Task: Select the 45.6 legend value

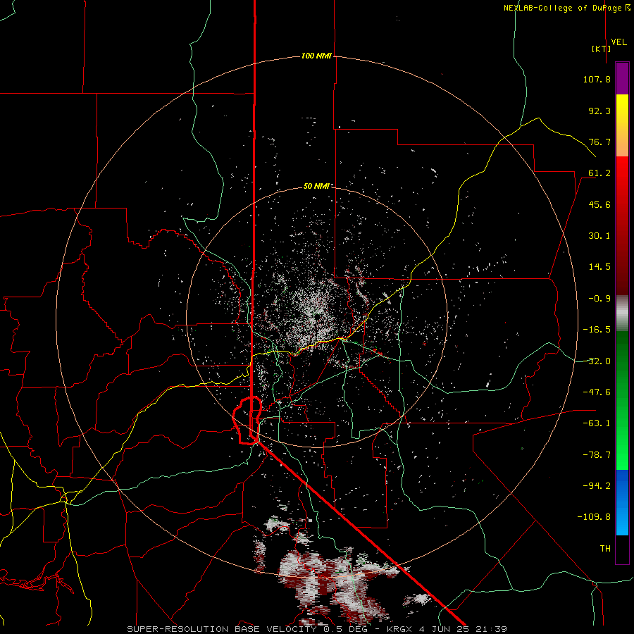Action: coord(599,204)
